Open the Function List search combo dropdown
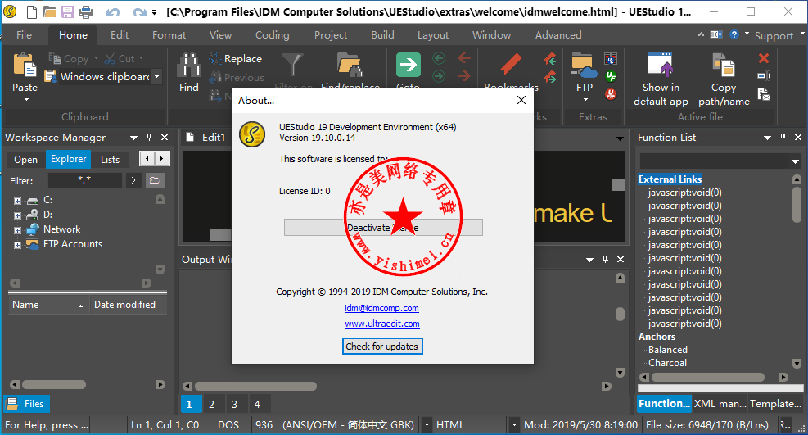Screen dimensions: 808x435 pos(795,161)
